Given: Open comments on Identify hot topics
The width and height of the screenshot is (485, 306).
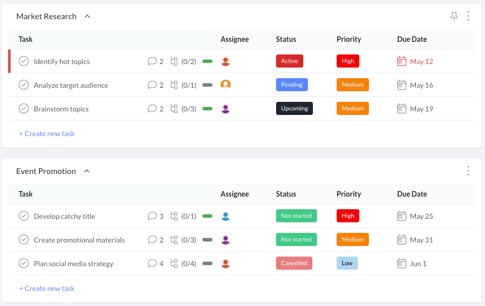Looking at the screenshot, I should (152, 61).
